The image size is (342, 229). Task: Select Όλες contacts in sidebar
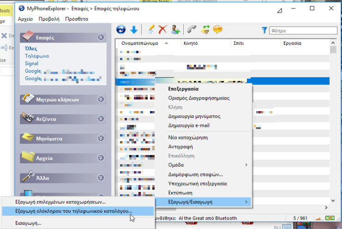click(31, 49)
